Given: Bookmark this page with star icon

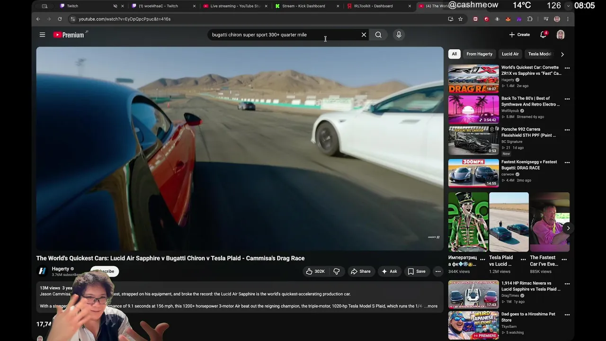Looking at the screenshot, I should pos(460,19).
